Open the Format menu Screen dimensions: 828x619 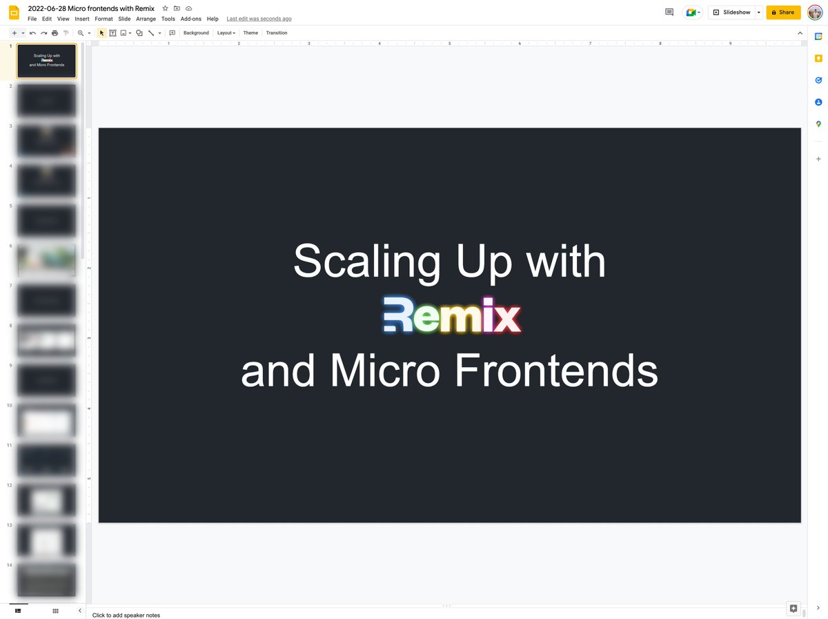103,19
